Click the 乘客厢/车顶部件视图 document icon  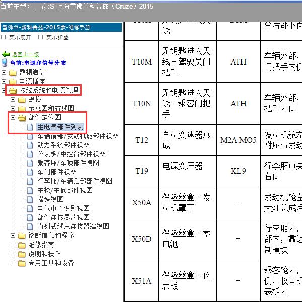click(30, 163)
